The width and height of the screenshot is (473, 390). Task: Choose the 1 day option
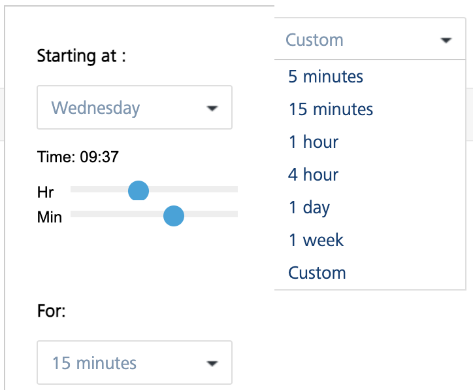[309, 207]
